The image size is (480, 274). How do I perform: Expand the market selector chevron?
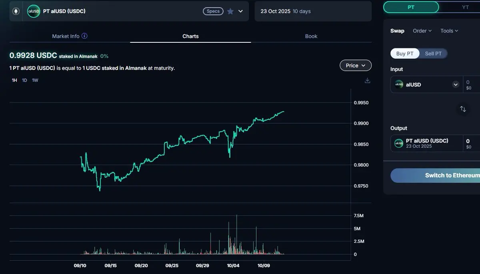(240, 11)
